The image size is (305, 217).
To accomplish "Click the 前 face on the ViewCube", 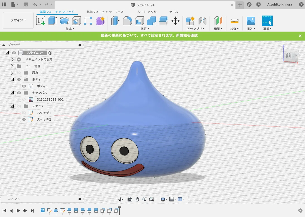I will pyautogui.click(x=288, y=56).
